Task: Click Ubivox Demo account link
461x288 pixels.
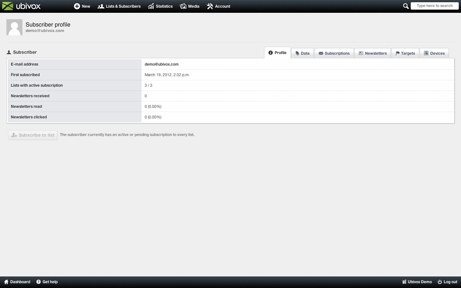Action: (417, 282)
